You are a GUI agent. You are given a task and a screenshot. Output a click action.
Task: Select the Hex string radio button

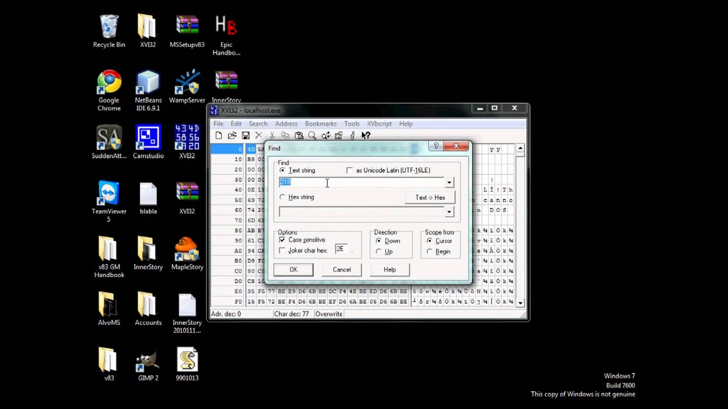[x=283, y=197]
